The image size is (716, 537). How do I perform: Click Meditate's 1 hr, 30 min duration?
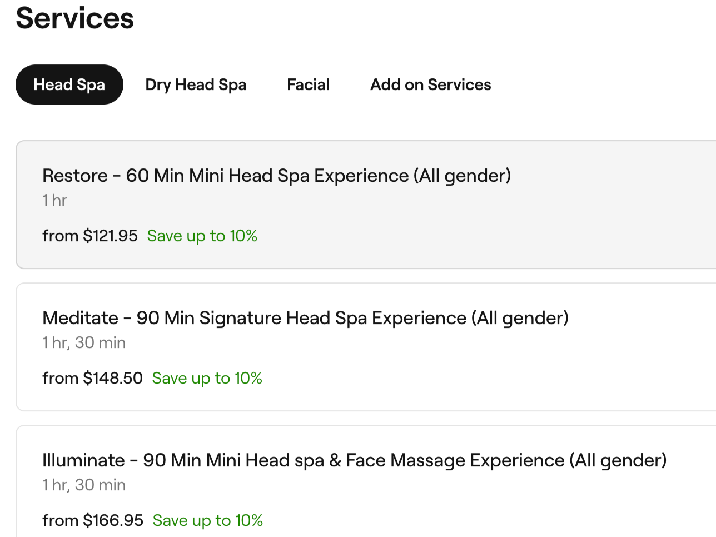(x=84, y=342)
